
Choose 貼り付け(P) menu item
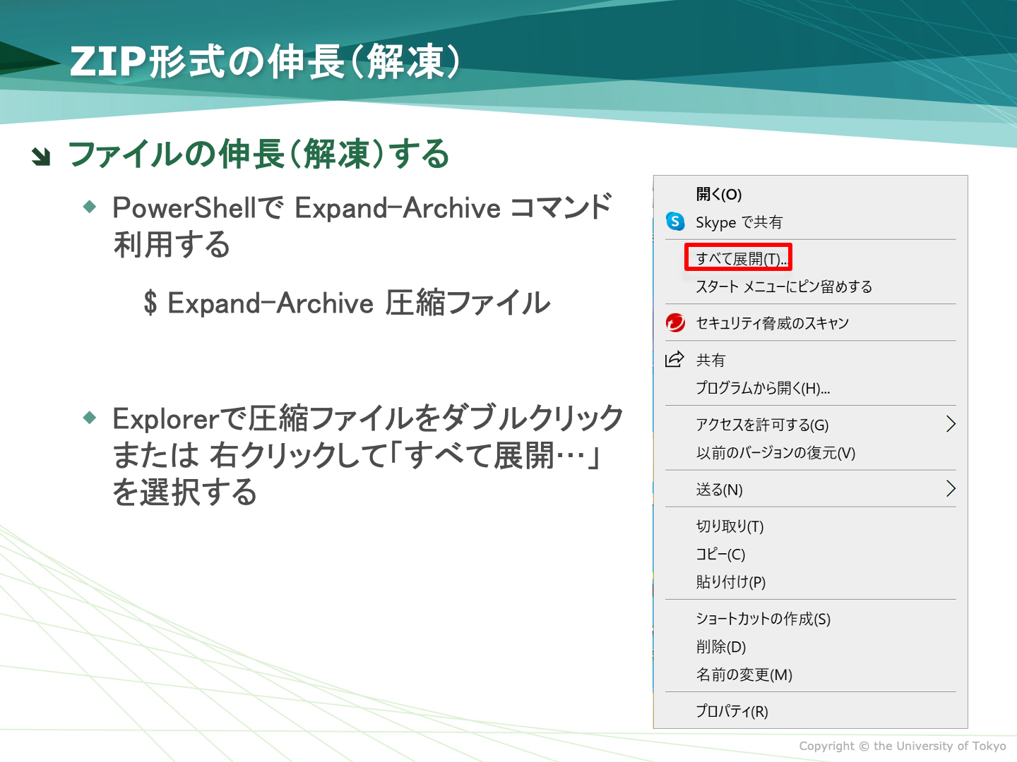tap(731, 582)
